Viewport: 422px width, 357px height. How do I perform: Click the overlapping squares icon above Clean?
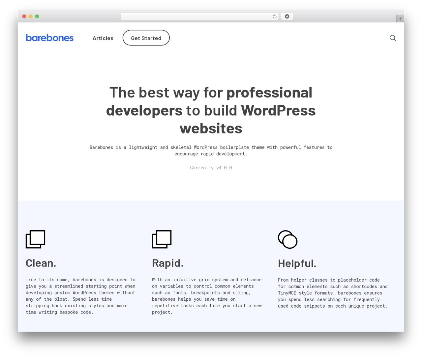pyautogui.click(x=35, y=239)
